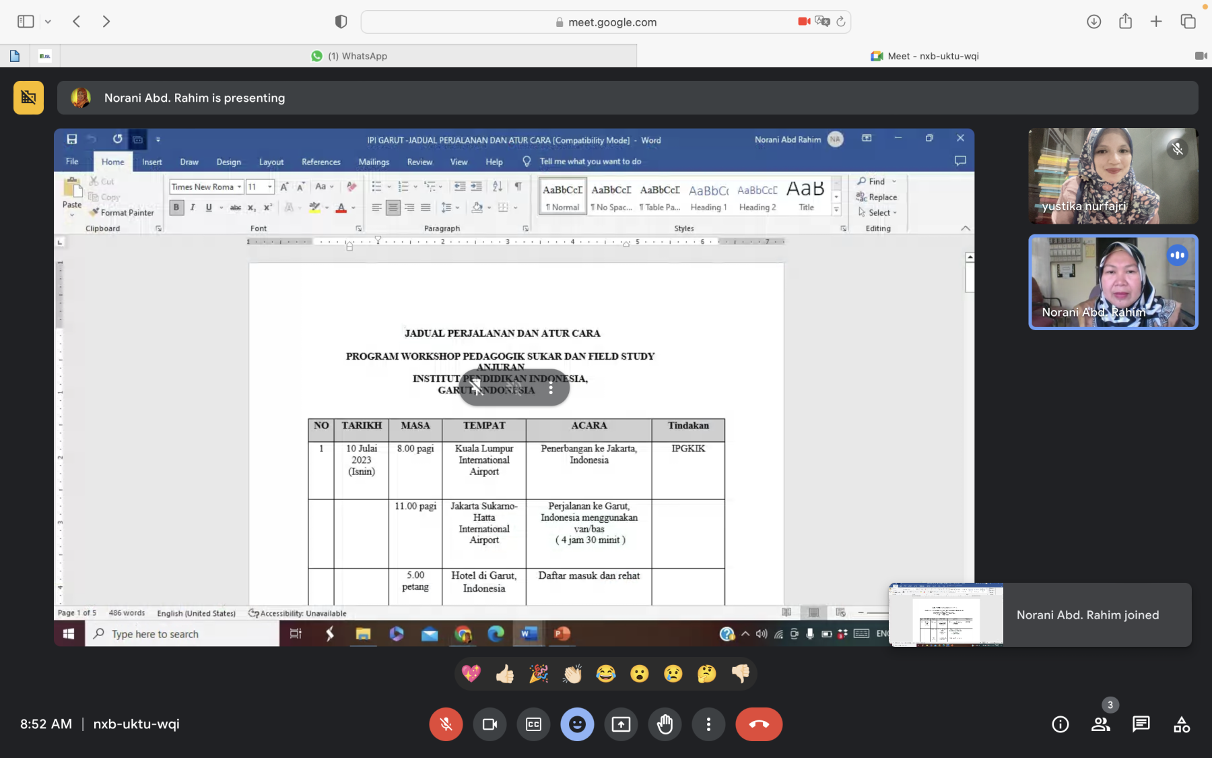Close the emoji reactions bar

(577, 724)
